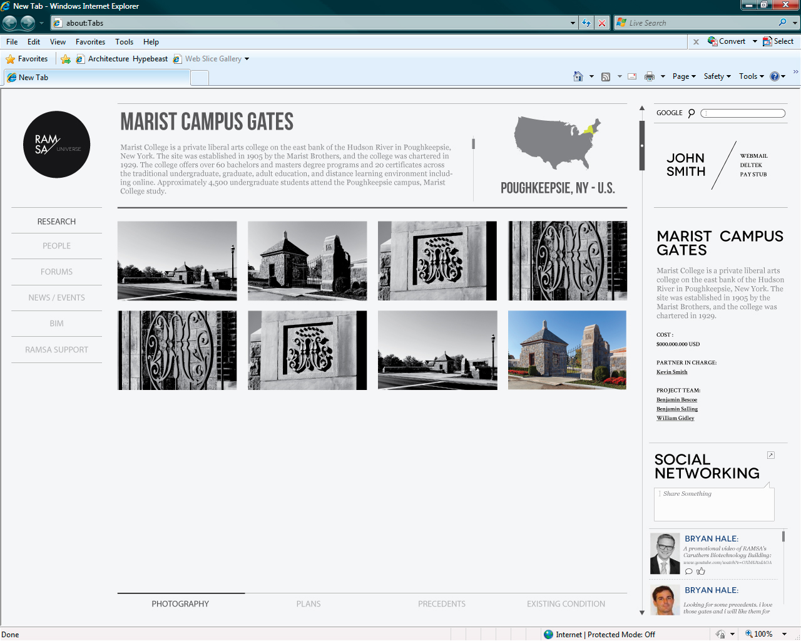Screen dimensions: 801x641
Task: Open the Help question mark icon
Action: click(775, 76)
